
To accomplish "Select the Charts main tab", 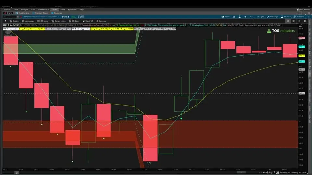I will [55, 9].
